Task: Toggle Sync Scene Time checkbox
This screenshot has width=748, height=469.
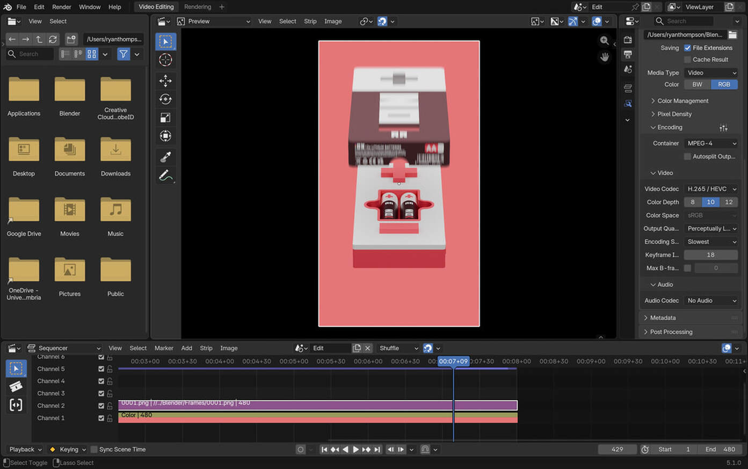Action: 94,450
